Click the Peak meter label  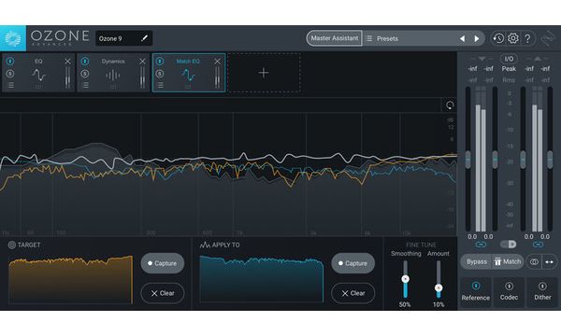pos(509,68)
